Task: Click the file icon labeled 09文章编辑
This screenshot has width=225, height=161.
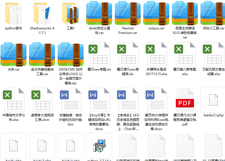Action: [185, 146]
